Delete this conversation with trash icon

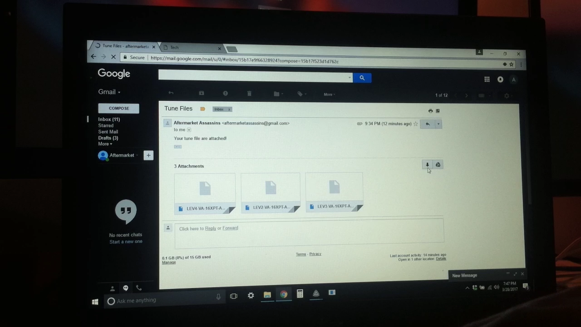249,94
